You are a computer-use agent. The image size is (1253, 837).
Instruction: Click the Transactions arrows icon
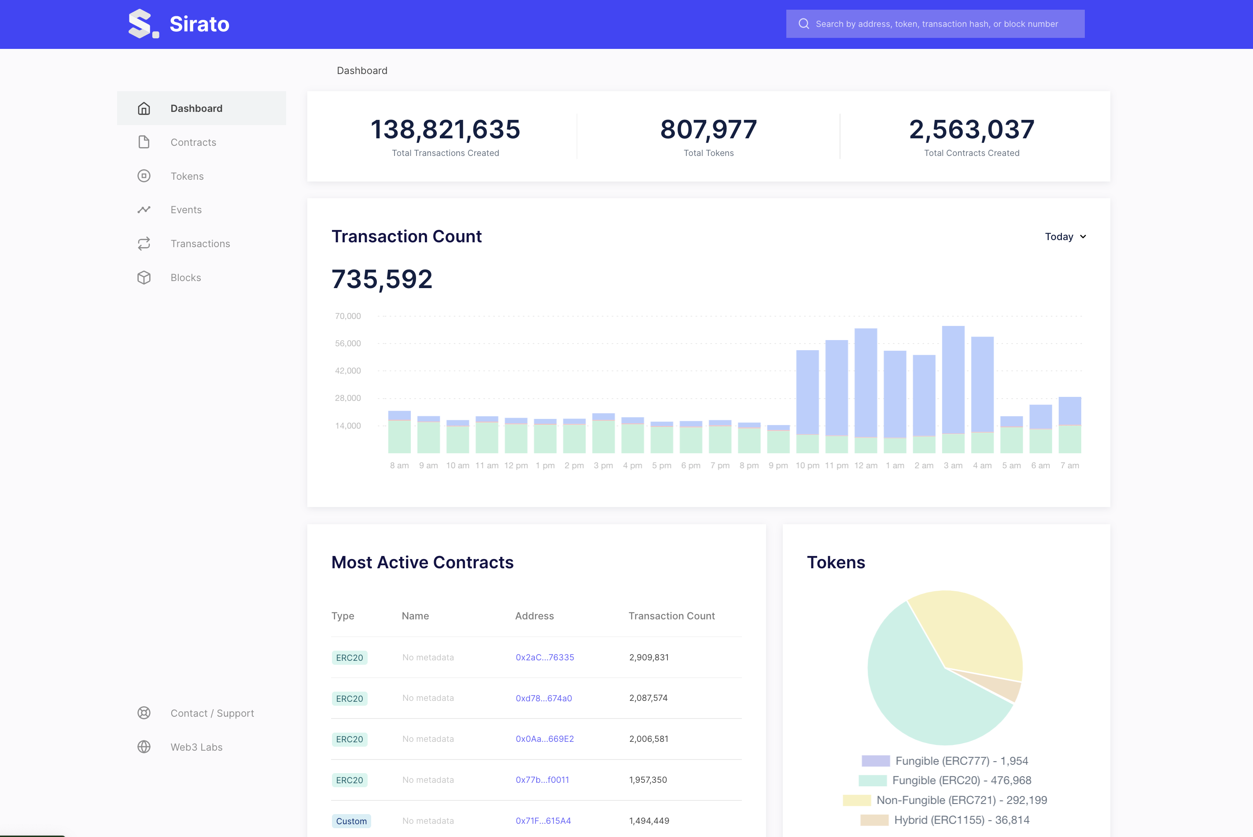point(144,244)
